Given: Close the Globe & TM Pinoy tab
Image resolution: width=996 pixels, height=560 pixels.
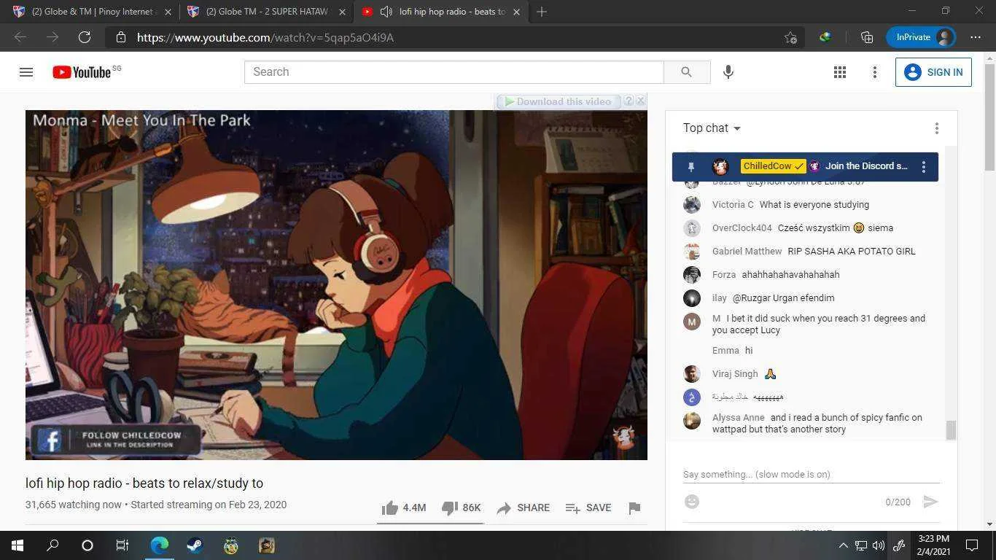Looking at the screenshot, I should [168, 12].
